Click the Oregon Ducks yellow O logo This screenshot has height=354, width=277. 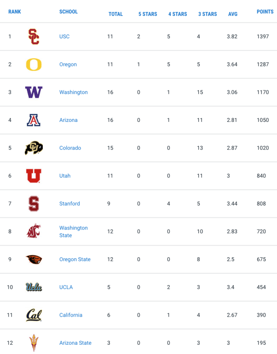pos(34,65)
